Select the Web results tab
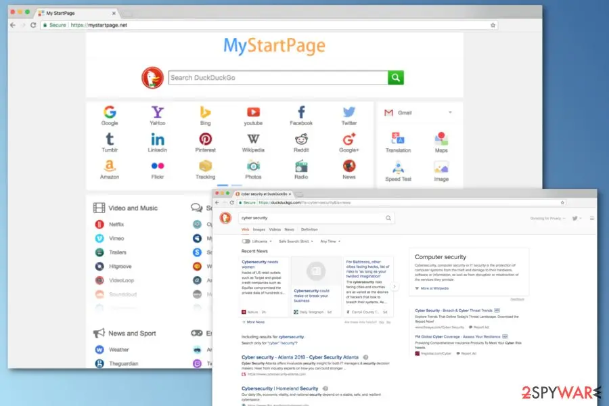This screenshot has height=406, width=609. [x=245, y=229]
